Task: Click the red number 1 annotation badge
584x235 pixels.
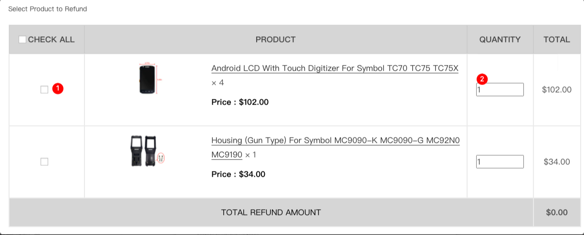Action: point(58,89)
